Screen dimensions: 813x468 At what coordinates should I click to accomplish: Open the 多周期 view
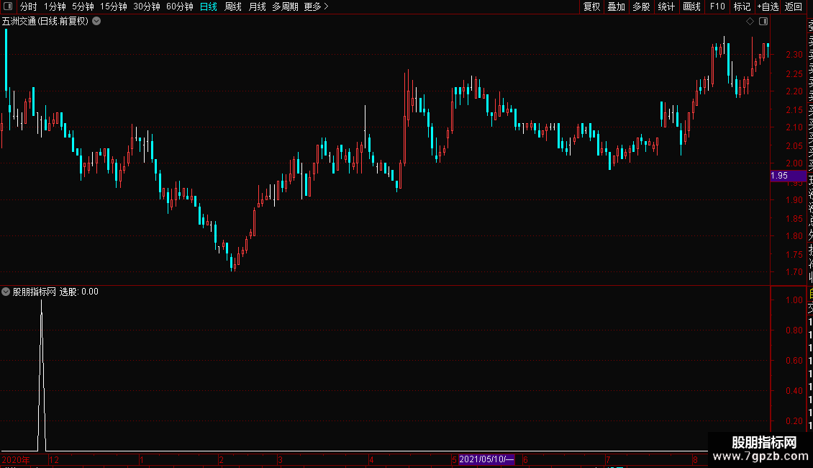[285, 6]
